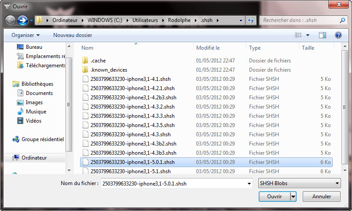Click the Back navigation arrow button
352x211 pixels.
(x=11, y=20)
